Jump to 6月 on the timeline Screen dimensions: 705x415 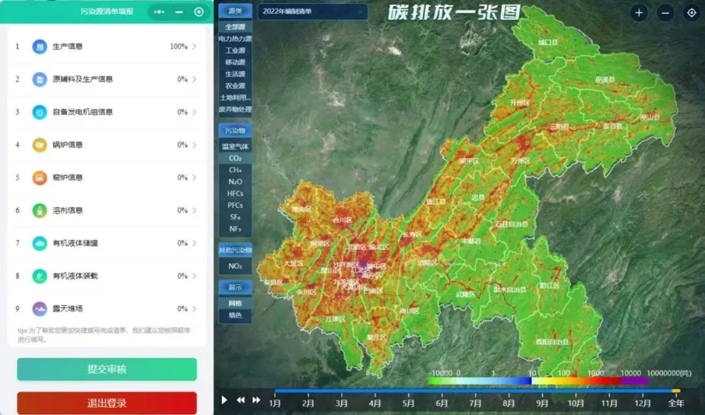(x=442, y=403)
